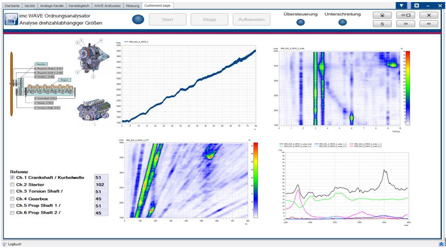Expand the Logbuch panel at bottom-right

click(x=441, y=244)
